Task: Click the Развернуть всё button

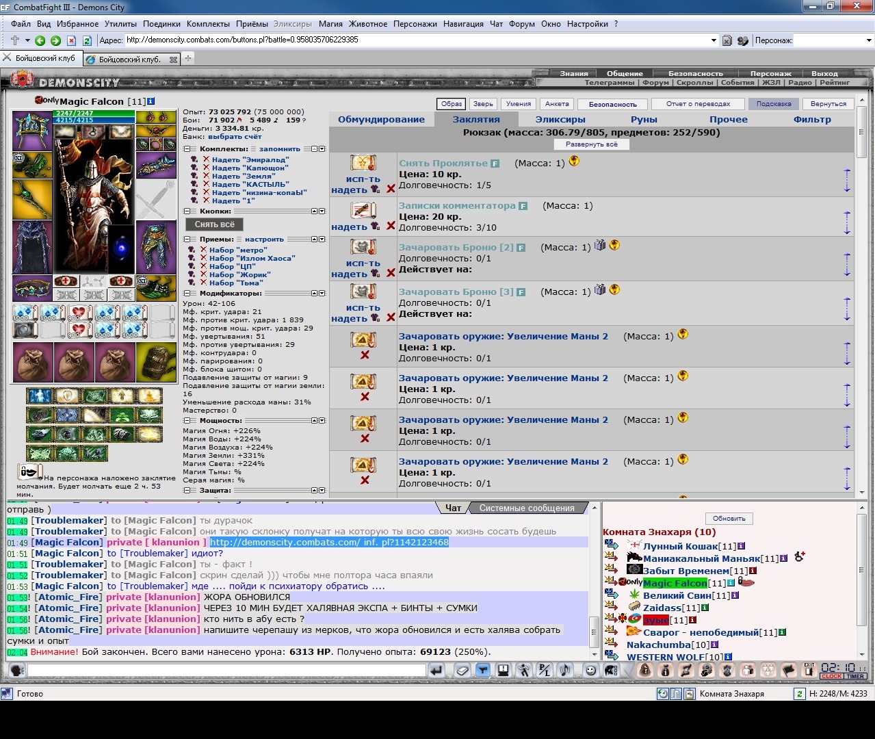Action: [591, 144]
